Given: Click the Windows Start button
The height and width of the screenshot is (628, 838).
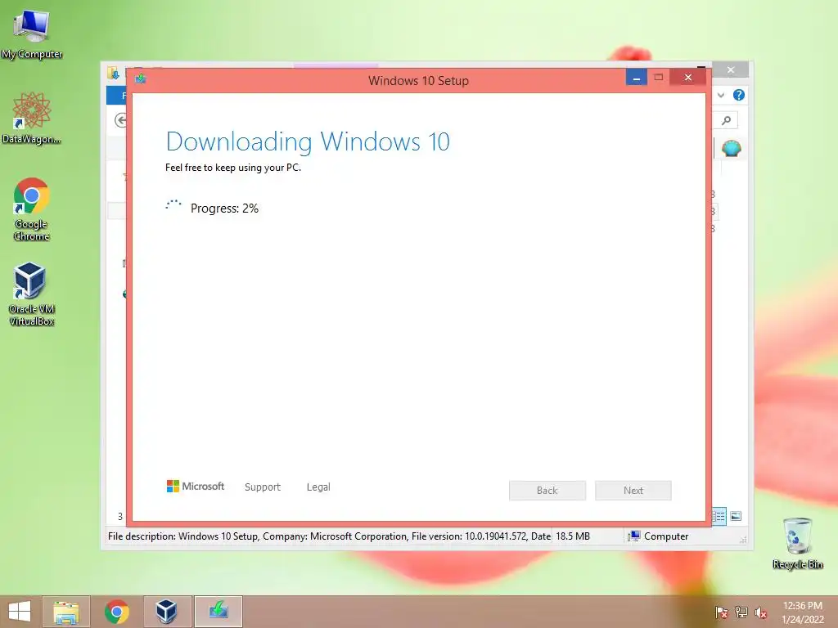Looking at the screenshot, I should [20, 612].
